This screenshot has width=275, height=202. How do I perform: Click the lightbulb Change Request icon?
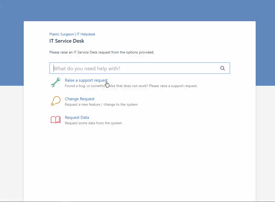point(56,101)
